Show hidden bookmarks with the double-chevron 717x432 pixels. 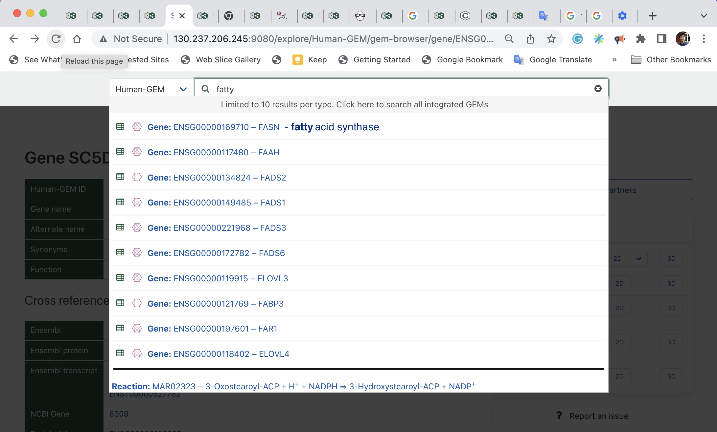(x=614, y=60)
